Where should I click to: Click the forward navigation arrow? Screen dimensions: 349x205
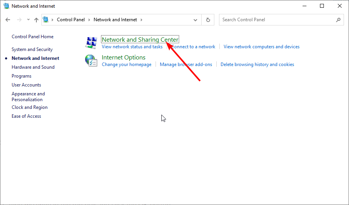19,20
